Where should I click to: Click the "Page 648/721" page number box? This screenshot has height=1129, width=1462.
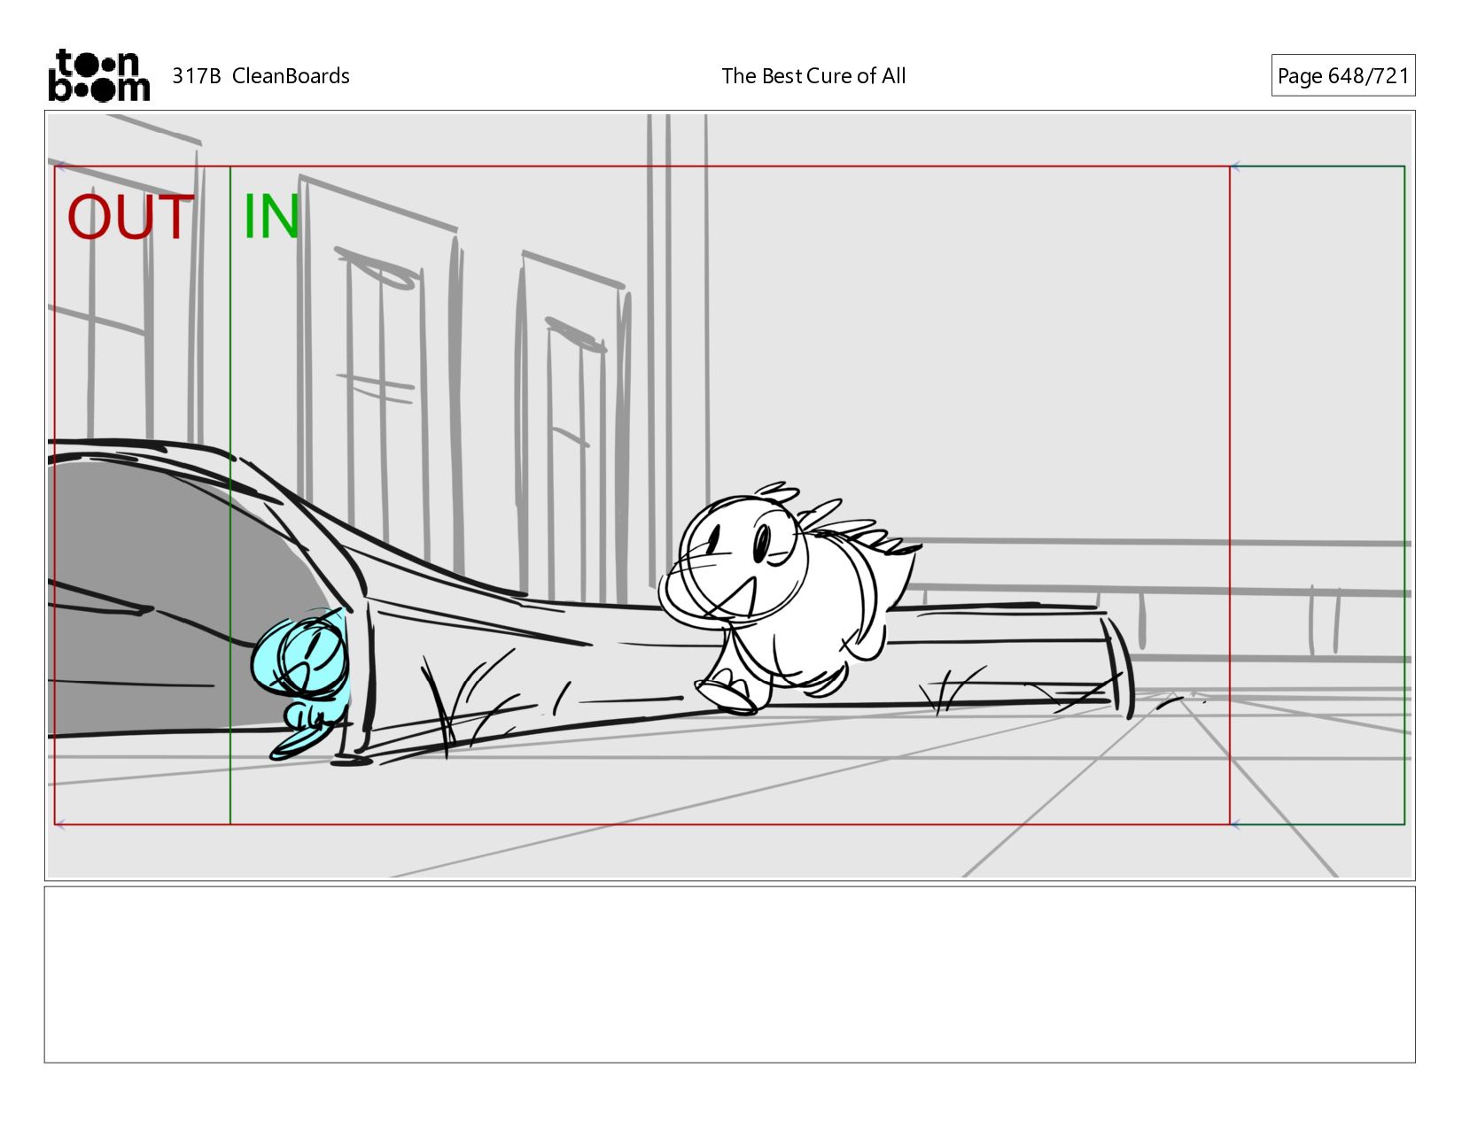coord(1342,75)
